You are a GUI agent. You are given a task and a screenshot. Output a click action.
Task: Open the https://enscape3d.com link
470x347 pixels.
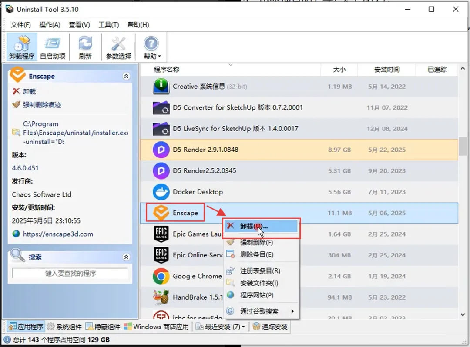(x=58, y=234)
